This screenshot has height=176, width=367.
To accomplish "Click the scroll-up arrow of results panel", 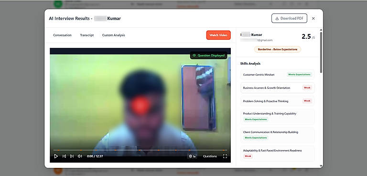I will (x=321, y=30).
